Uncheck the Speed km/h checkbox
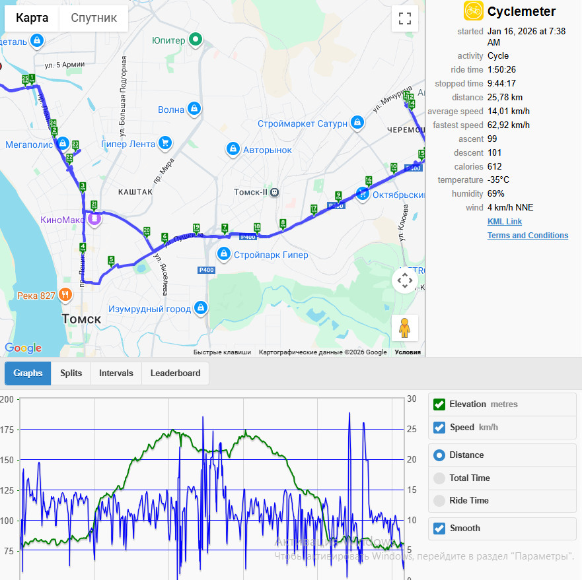The image size is (582, 580). click(439, 427)
